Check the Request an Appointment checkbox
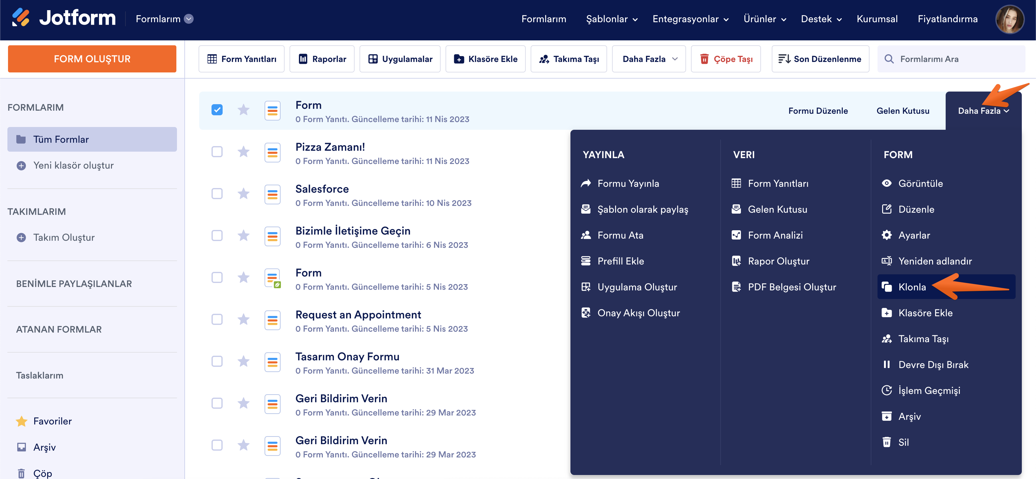Image resolution: width=1036 pixels, height=479 pixels. [217, 319]
